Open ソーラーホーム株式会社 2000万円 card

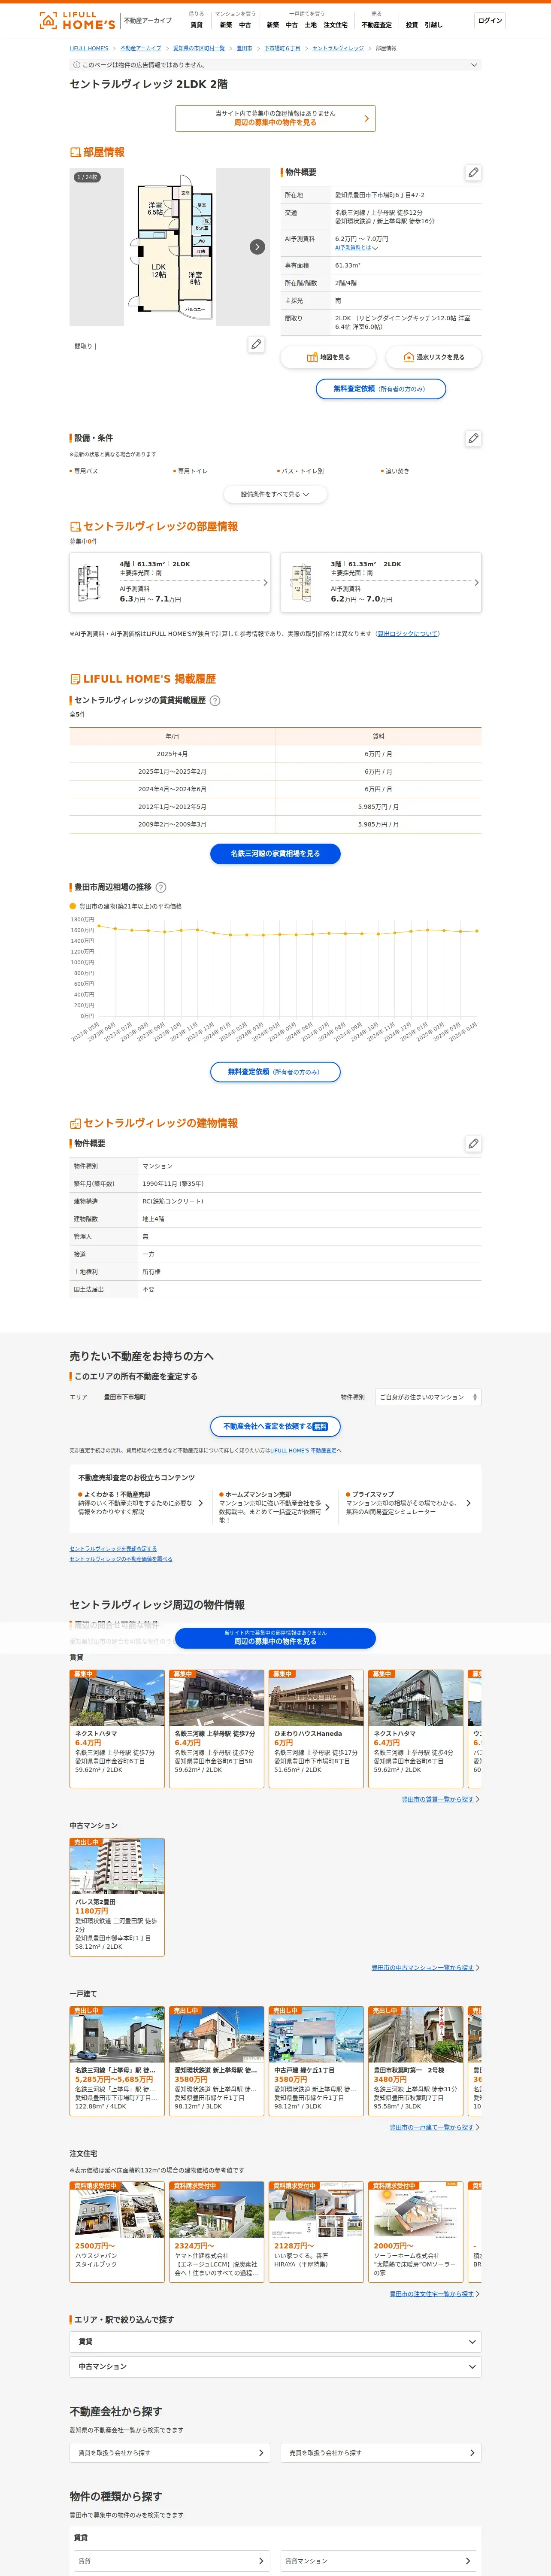pos(415,2232)
